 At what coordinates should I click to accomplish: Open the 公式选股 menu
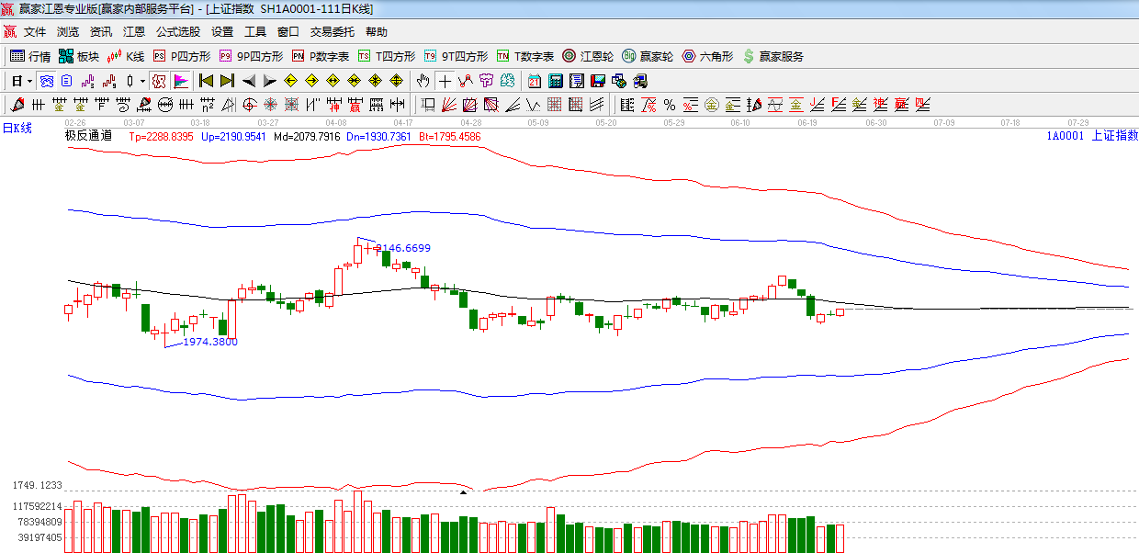pyautogui.click(x=177, y=32)
